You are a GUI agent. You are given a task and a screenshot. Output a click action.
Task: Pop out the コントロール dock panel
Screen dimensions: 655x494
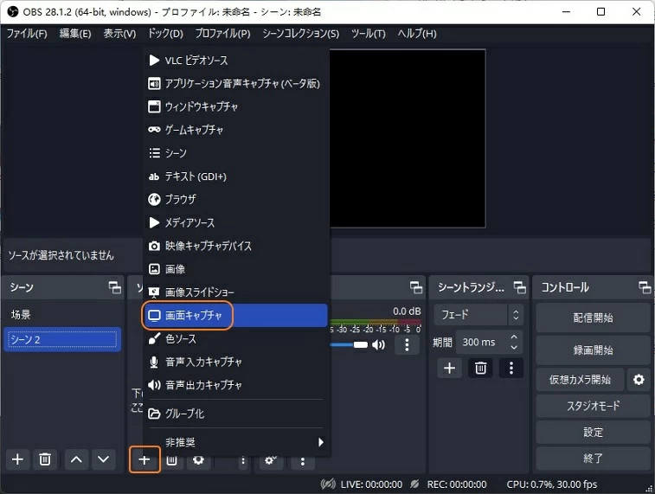click(x=645, y=288)
